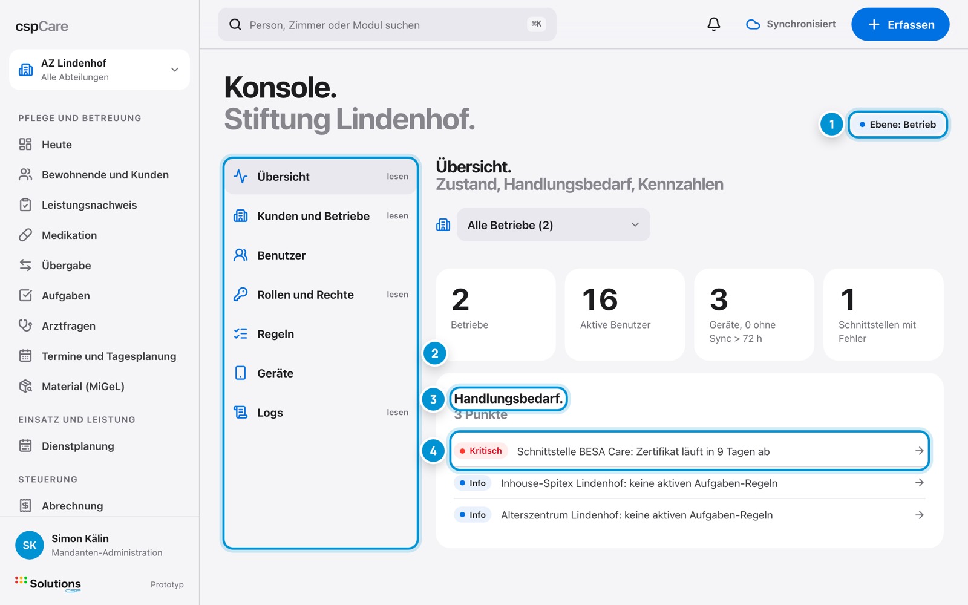968x605 pixels.
Task: Click the Person, Zimmer oder Modul search field
Action: click(x=387, y=24)
